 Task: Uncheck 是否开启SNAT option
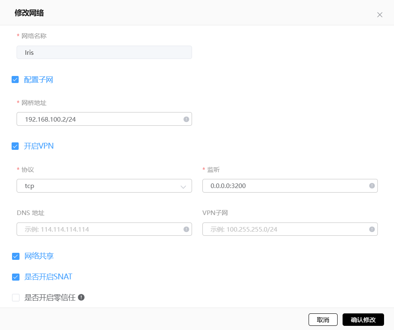click(16, 277)
